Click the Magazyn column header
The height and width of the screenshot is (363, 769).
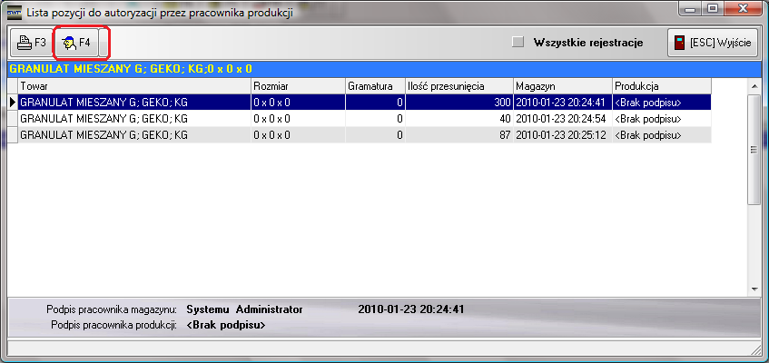[562, 85]
